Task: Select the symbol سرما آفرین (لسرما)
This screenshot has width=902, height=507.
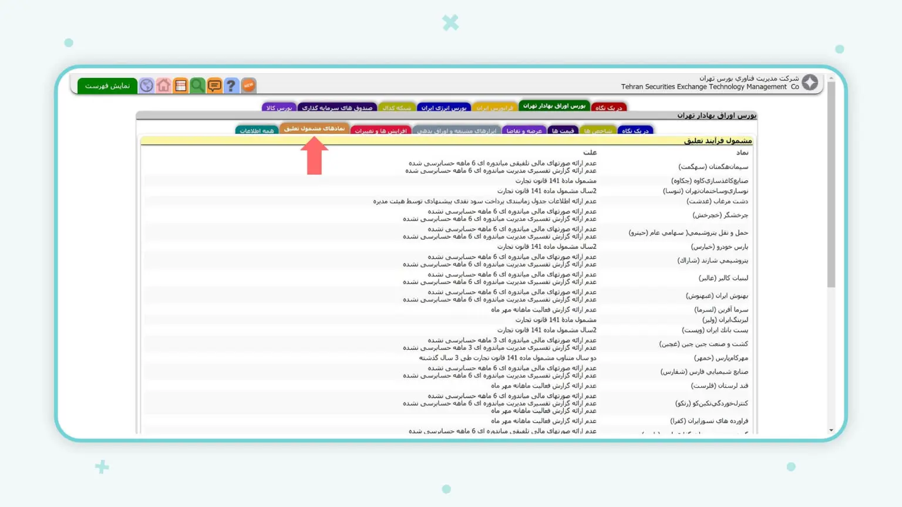Action: pos(721,310)
